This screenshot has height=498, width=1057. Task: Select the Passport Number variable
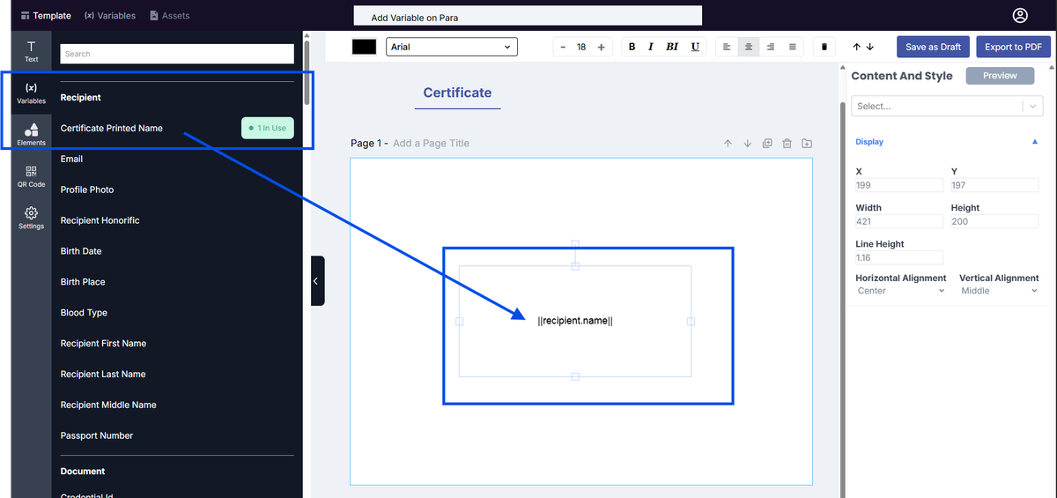coord(97,436)
